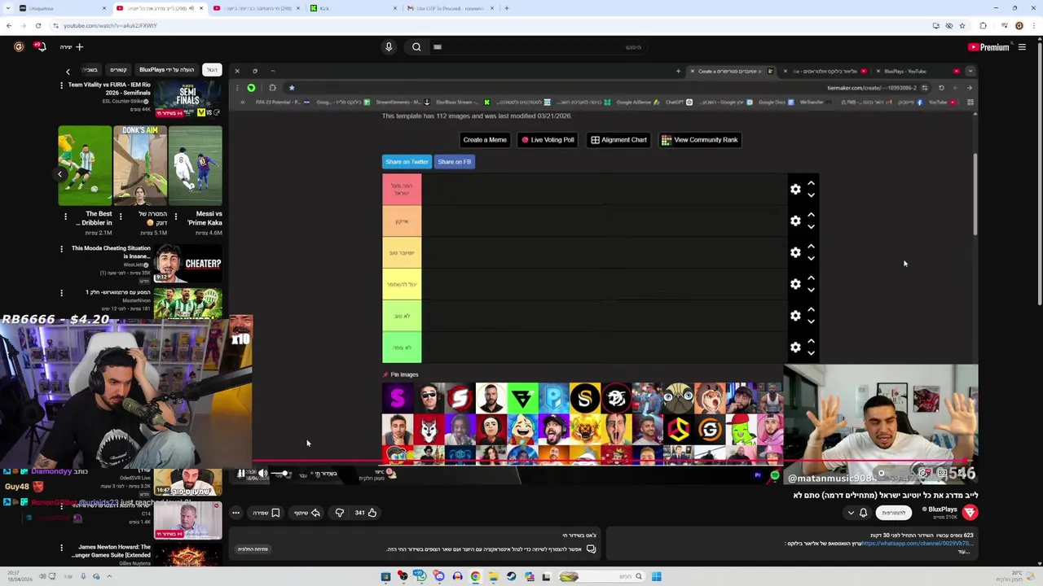Open Chrome three-dot menu
The width and height of the screenshot is (1043, 586).
click(x=1032, y=25)
